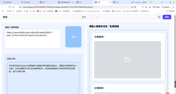
Task: Open the 新建文件夹 bookmark folder
Action: coord(144,11)
